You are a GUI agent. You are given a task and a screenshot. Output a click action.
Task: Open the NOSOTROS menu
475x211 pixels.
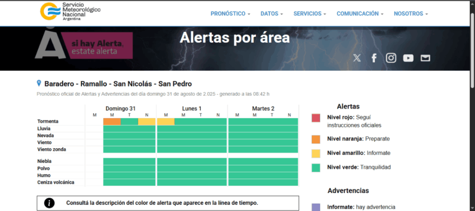coord(411,14)
